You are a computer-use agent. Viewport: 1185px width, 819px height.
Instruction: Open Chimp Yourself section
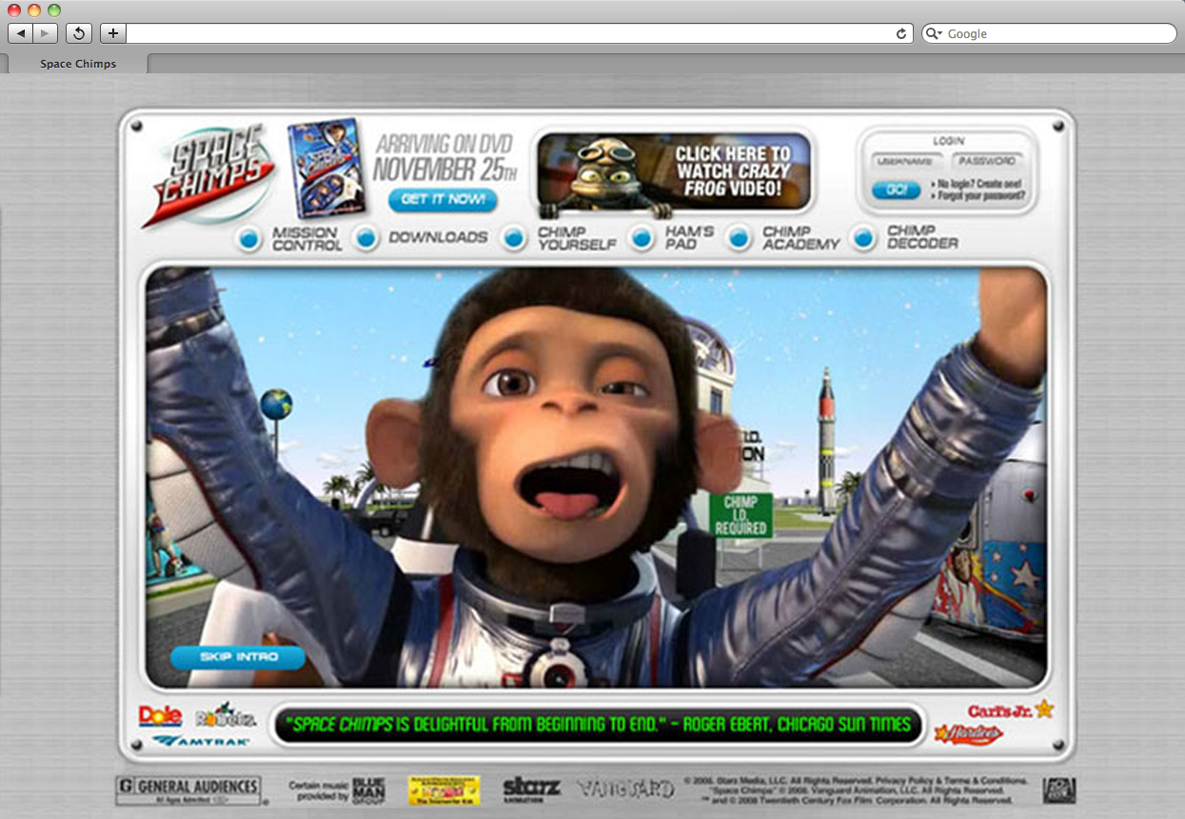[577, 238]
